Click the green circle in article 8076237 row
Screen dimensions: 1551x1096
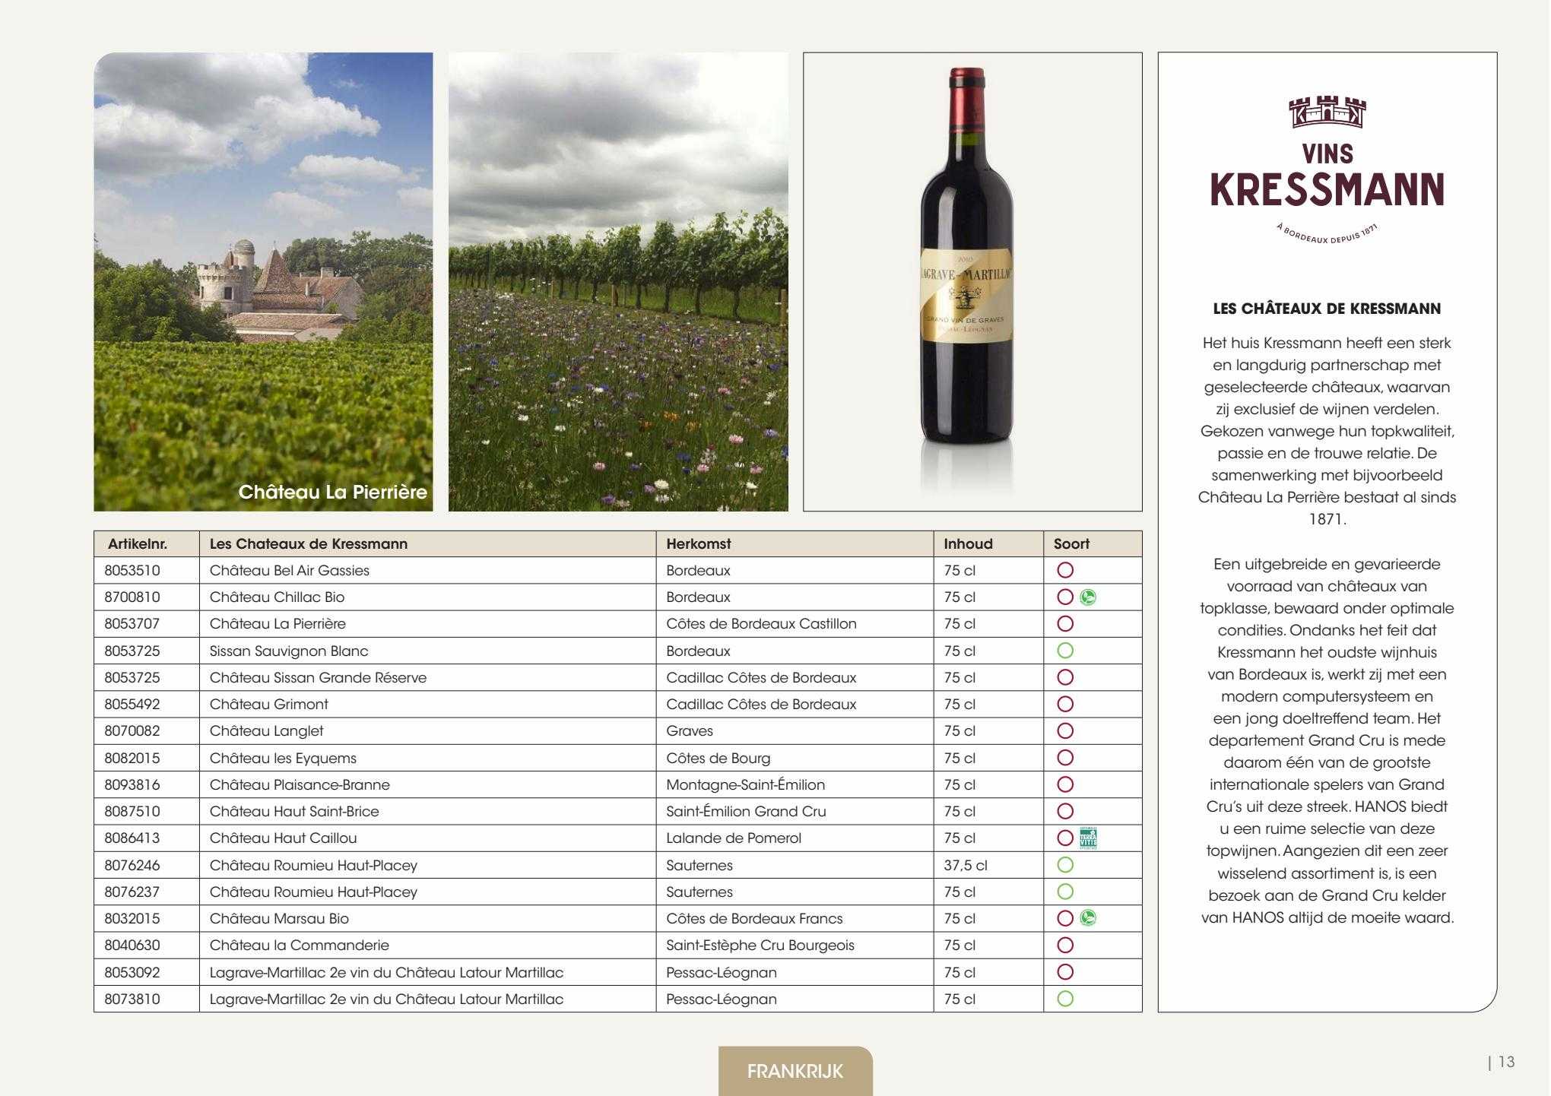pyautogui.click(x=1065, y=892)
